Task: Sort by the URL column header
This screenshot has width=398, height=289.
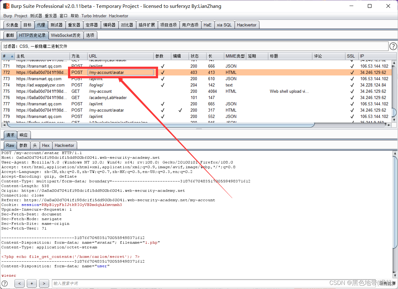Action: click(x=120, y=56)
